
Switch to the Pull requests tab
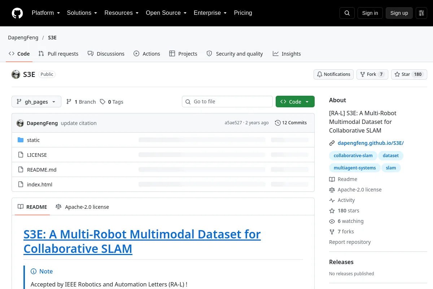(x=58, y=54)
